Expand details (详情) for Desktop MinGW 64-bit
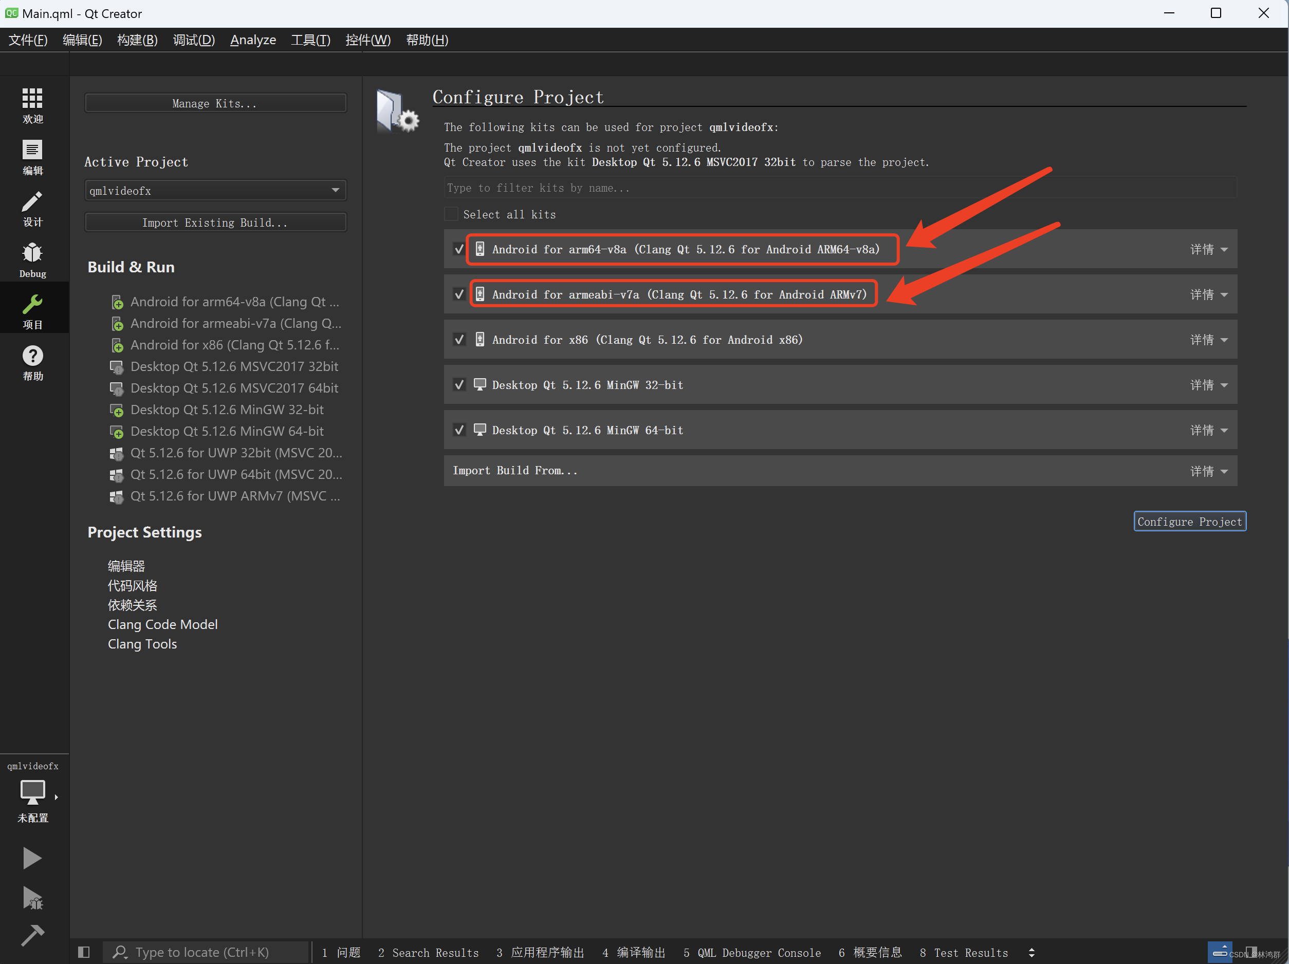 (1209, 431)
